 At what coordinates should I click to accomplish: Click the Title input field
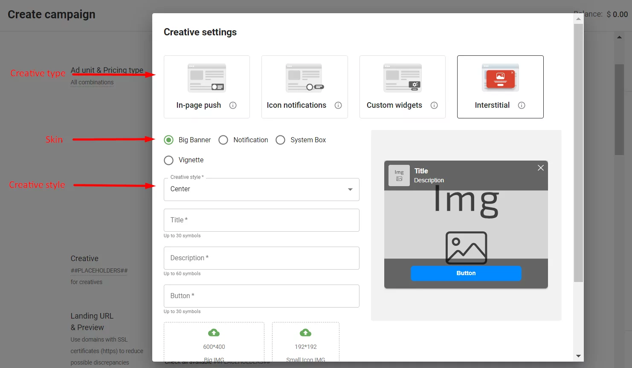261,220
